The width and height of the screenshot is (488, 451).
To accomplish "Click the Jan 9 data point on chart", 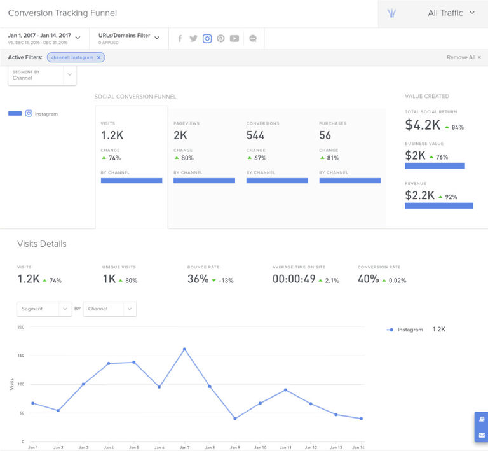I will [234, 419].
